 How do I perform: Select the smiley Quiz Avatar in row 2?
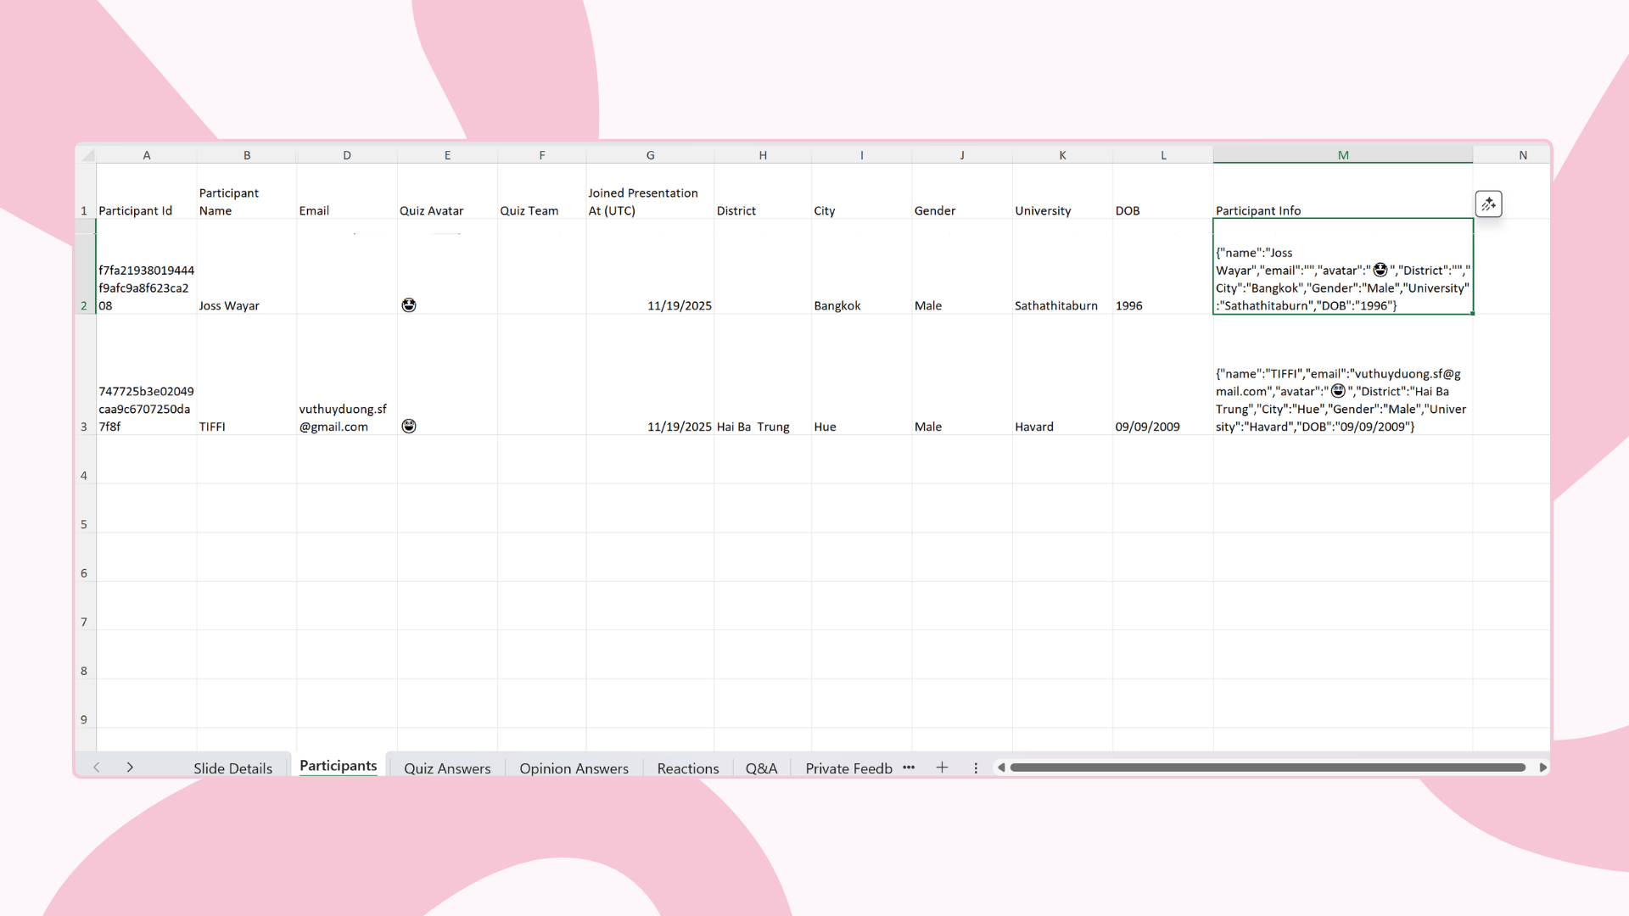click(x=409, y=304)
